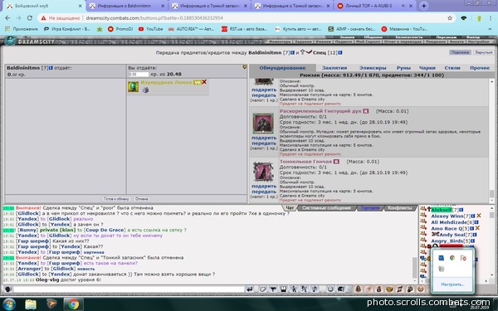498x311 pixels.
Task: Open YouTube bookmark in bookmarks bar
Action: point(151,29)
